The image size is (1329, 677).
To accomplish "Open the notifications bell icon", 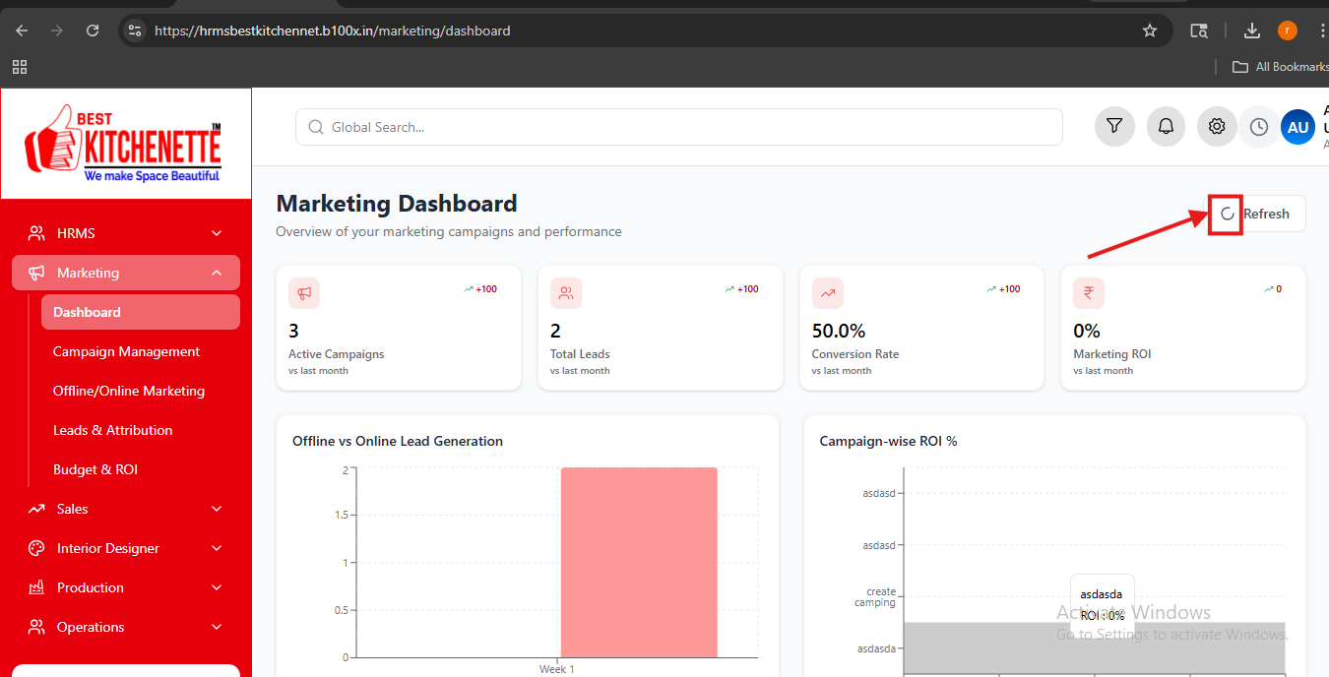I will tap(1166, 127).
